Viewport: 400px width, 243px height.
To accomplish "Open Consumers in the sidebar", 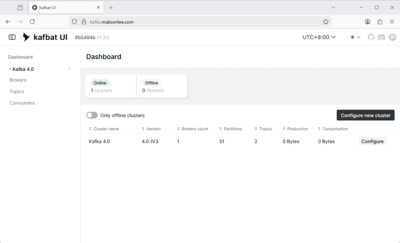I will click(x=22, y=103).
